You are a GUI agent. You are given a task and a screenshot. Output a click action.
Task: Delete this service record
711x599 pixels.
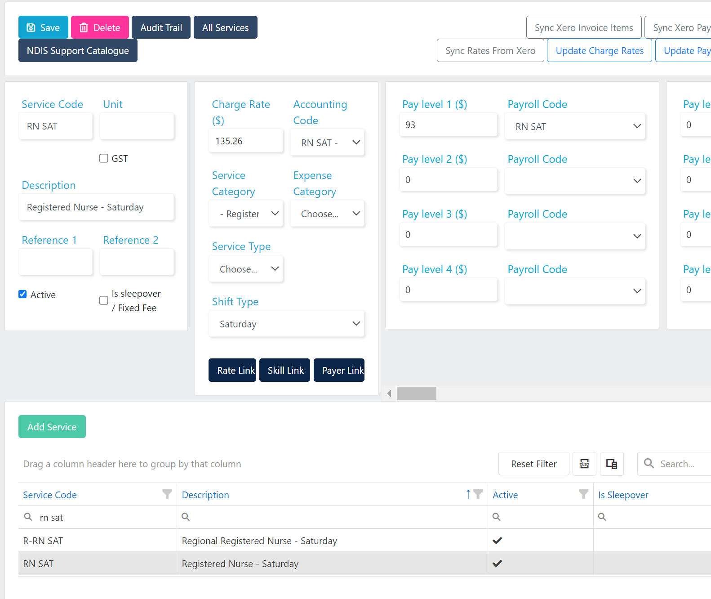[x=100, y=27]
